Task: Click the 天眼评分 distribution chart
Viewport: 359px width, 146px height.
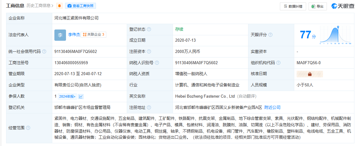Action: tap(336, 35)
